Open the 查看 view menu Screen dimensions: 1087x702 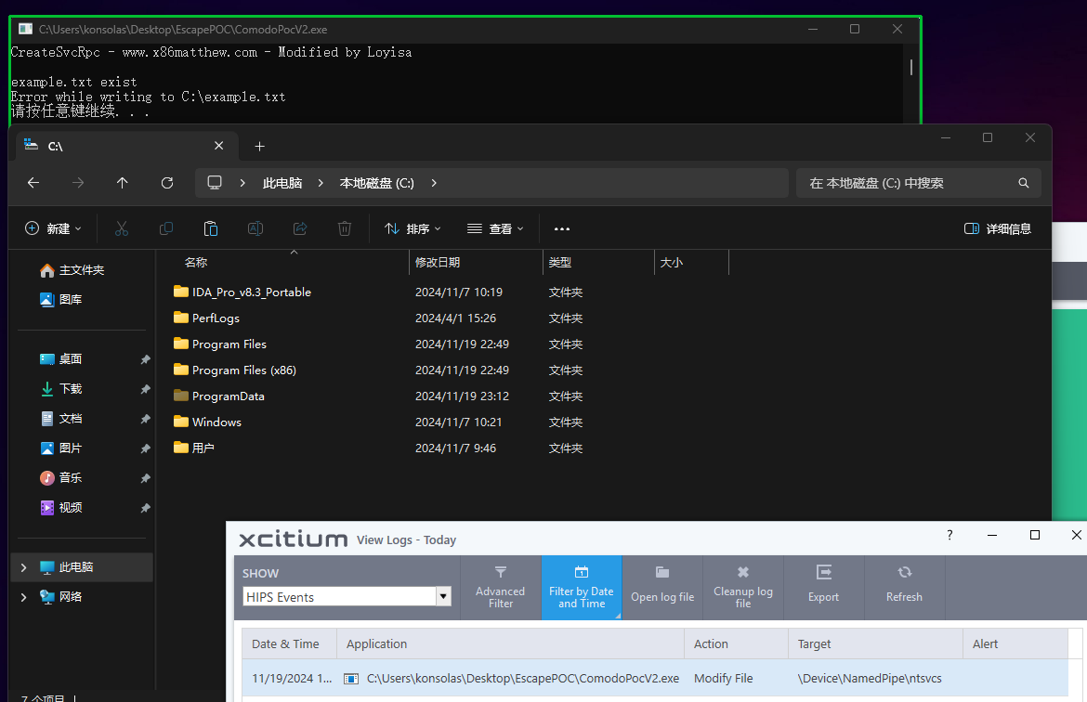pos(495,228)
